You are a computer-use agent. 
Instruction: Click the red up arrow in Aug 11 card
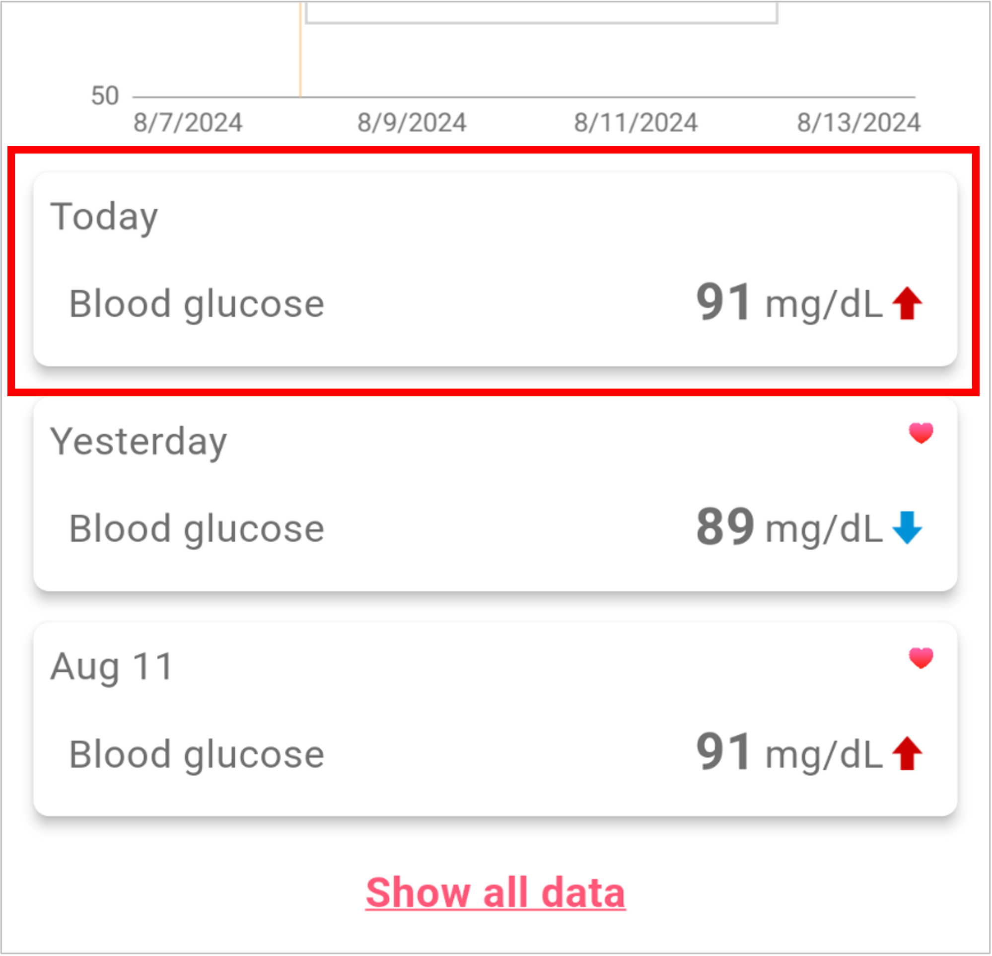click(x=907, y=753)
